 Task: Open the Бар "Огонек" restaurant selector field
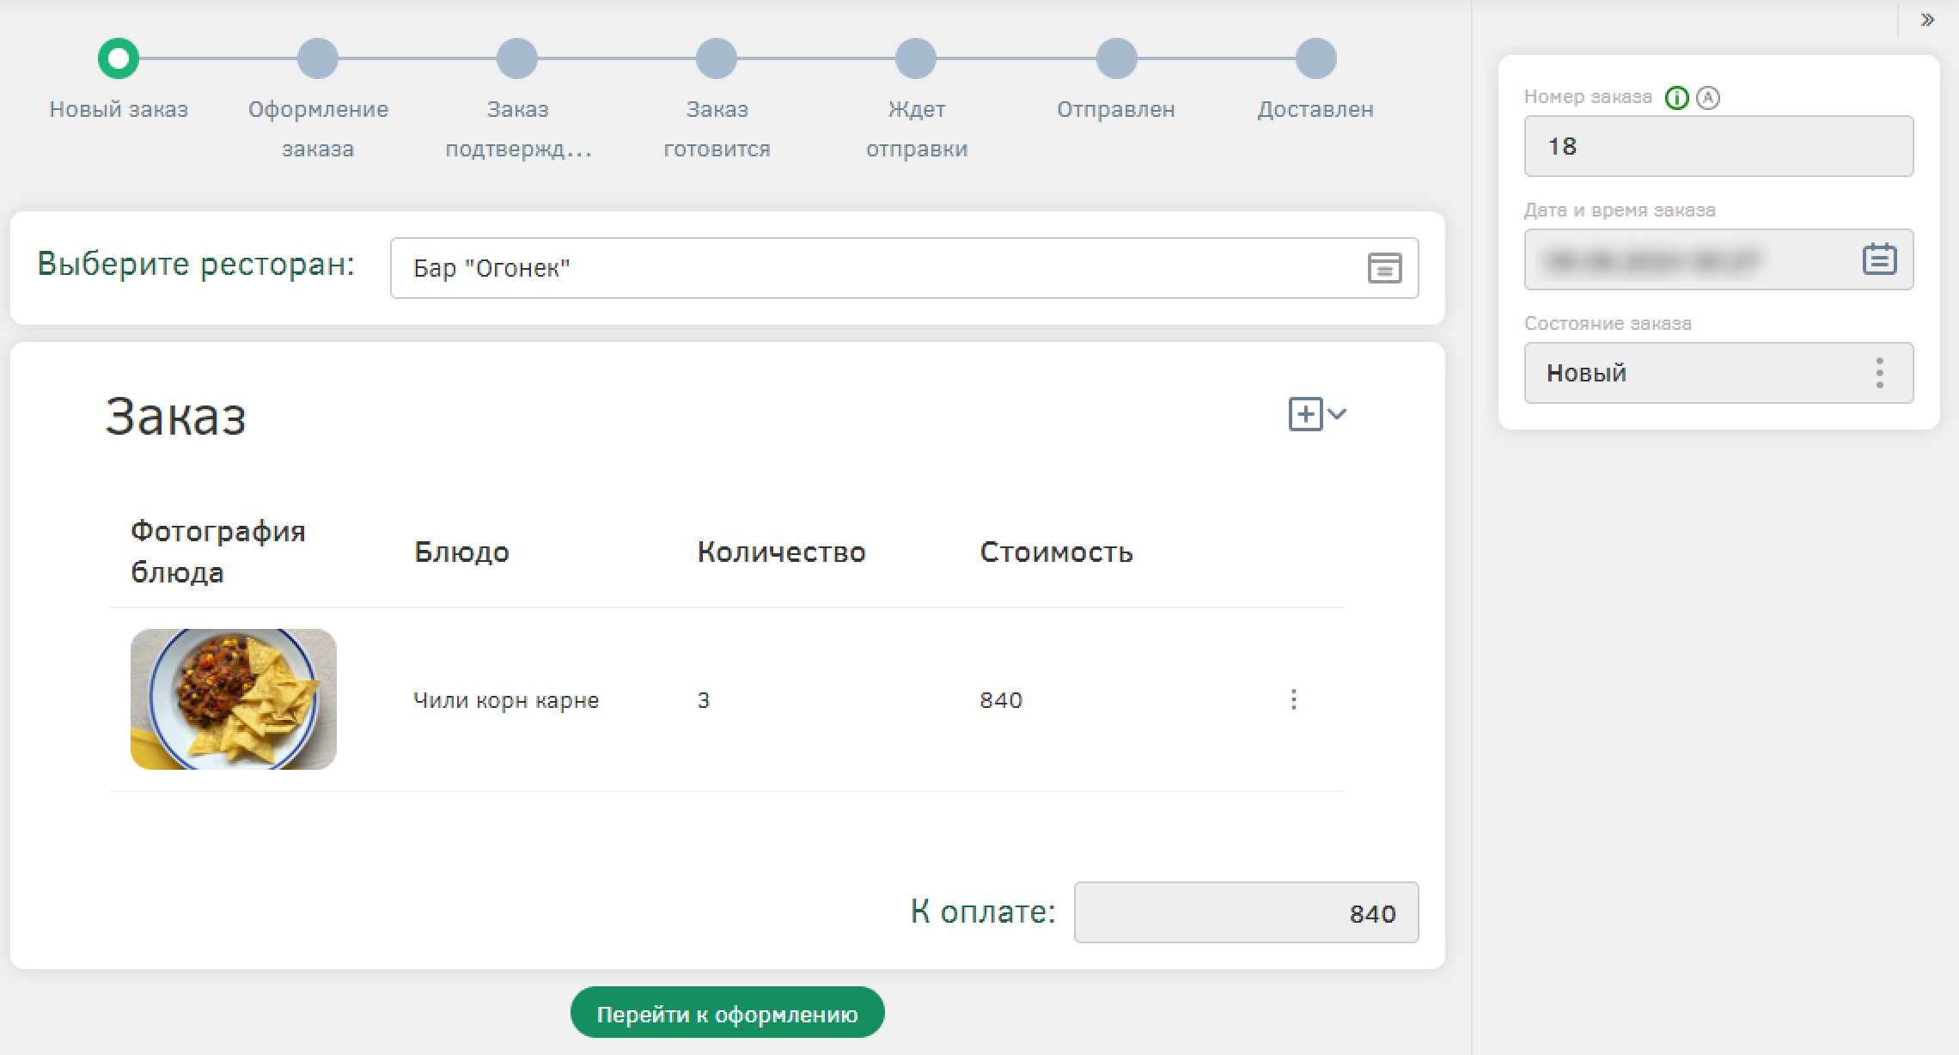pos(876,268)
